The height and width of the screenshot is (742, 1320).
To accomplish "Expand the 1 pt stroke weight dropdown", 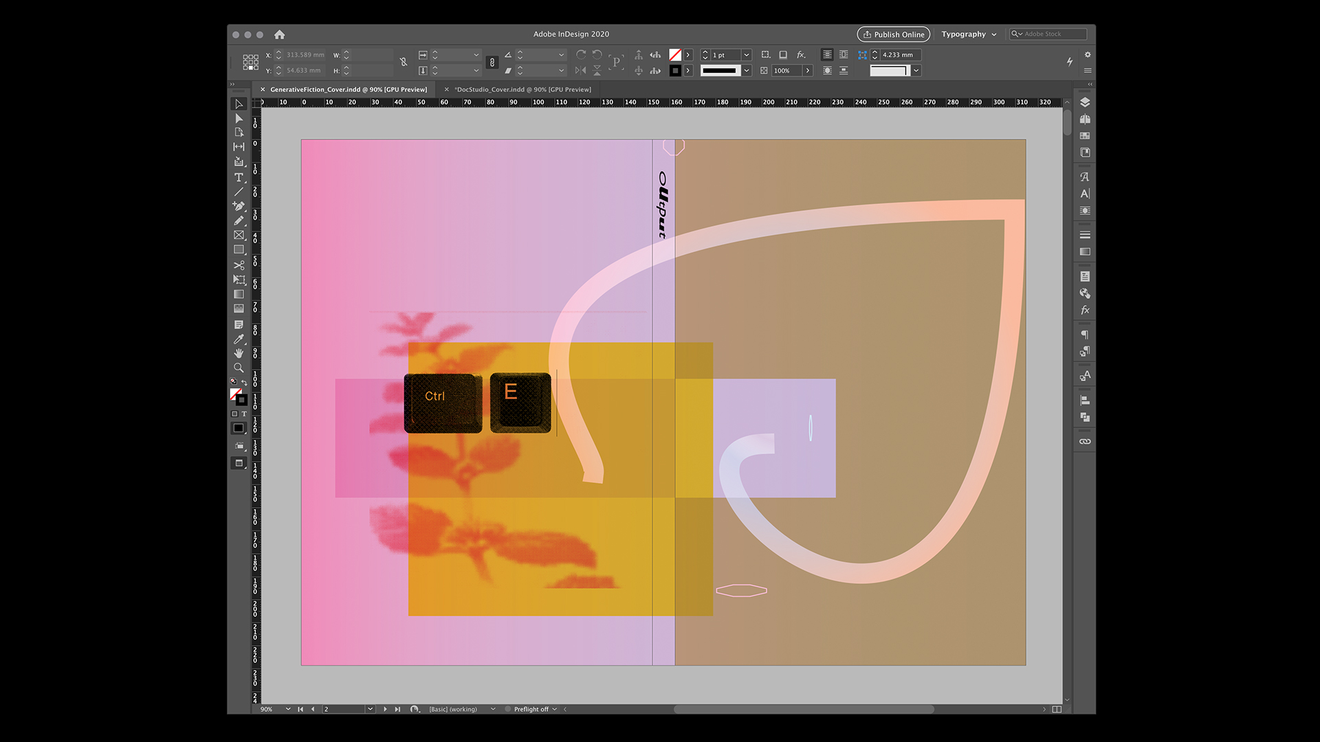I will (746, 55).
